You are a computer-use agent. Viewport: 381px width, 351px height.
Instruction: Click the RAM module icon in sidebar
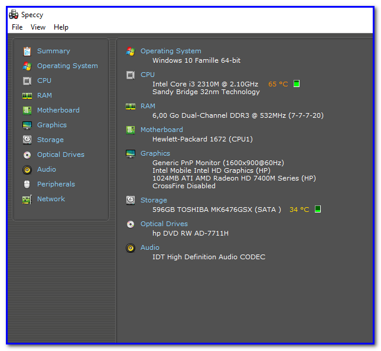click(27, 96)
